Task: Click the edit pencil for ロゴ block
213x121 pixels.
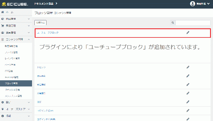Action: pyautogui.click(x=188, y=102)
